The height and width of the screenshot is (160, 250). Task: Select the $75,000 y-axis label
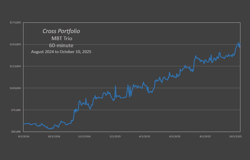(16, 110)
